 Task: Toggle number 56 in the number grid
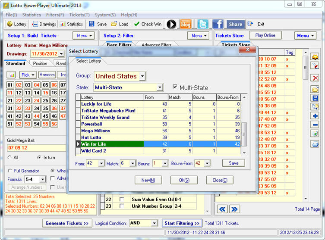pyautogui.click(x=54, y=124)
